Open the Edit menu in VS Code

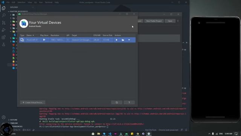tap(14, 2)
